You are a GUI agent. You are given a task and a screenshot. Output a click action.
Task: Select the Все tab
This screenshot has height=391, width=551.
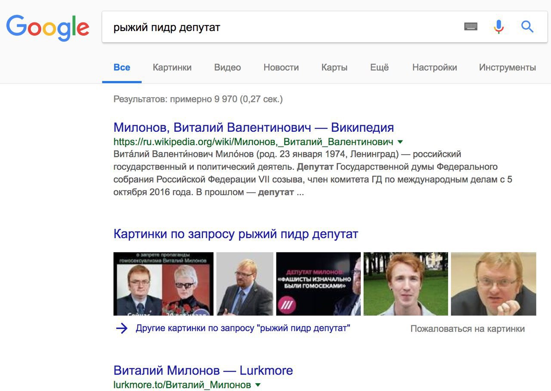pos(122,68)
